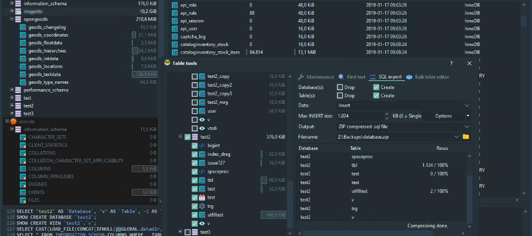Viewport: 532px width, 236px height.
Task: Click the gear trigger icon for trg
Action: click(202, 206)
